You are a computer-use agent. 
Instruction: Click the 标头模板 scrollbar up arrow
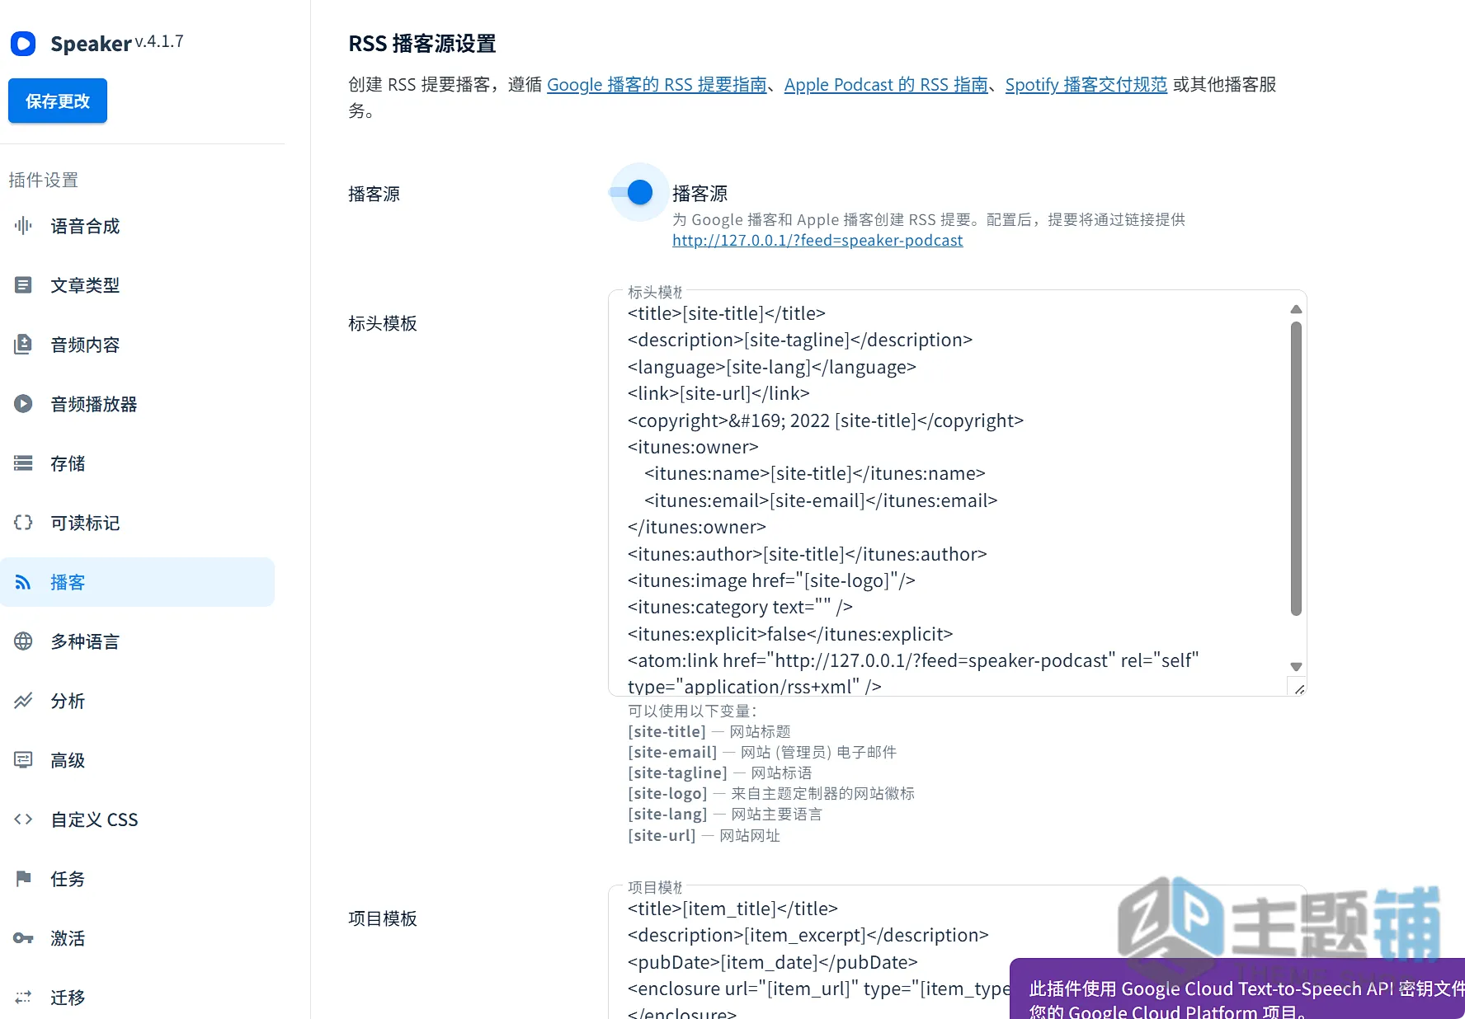click(x=1296, y=309)
